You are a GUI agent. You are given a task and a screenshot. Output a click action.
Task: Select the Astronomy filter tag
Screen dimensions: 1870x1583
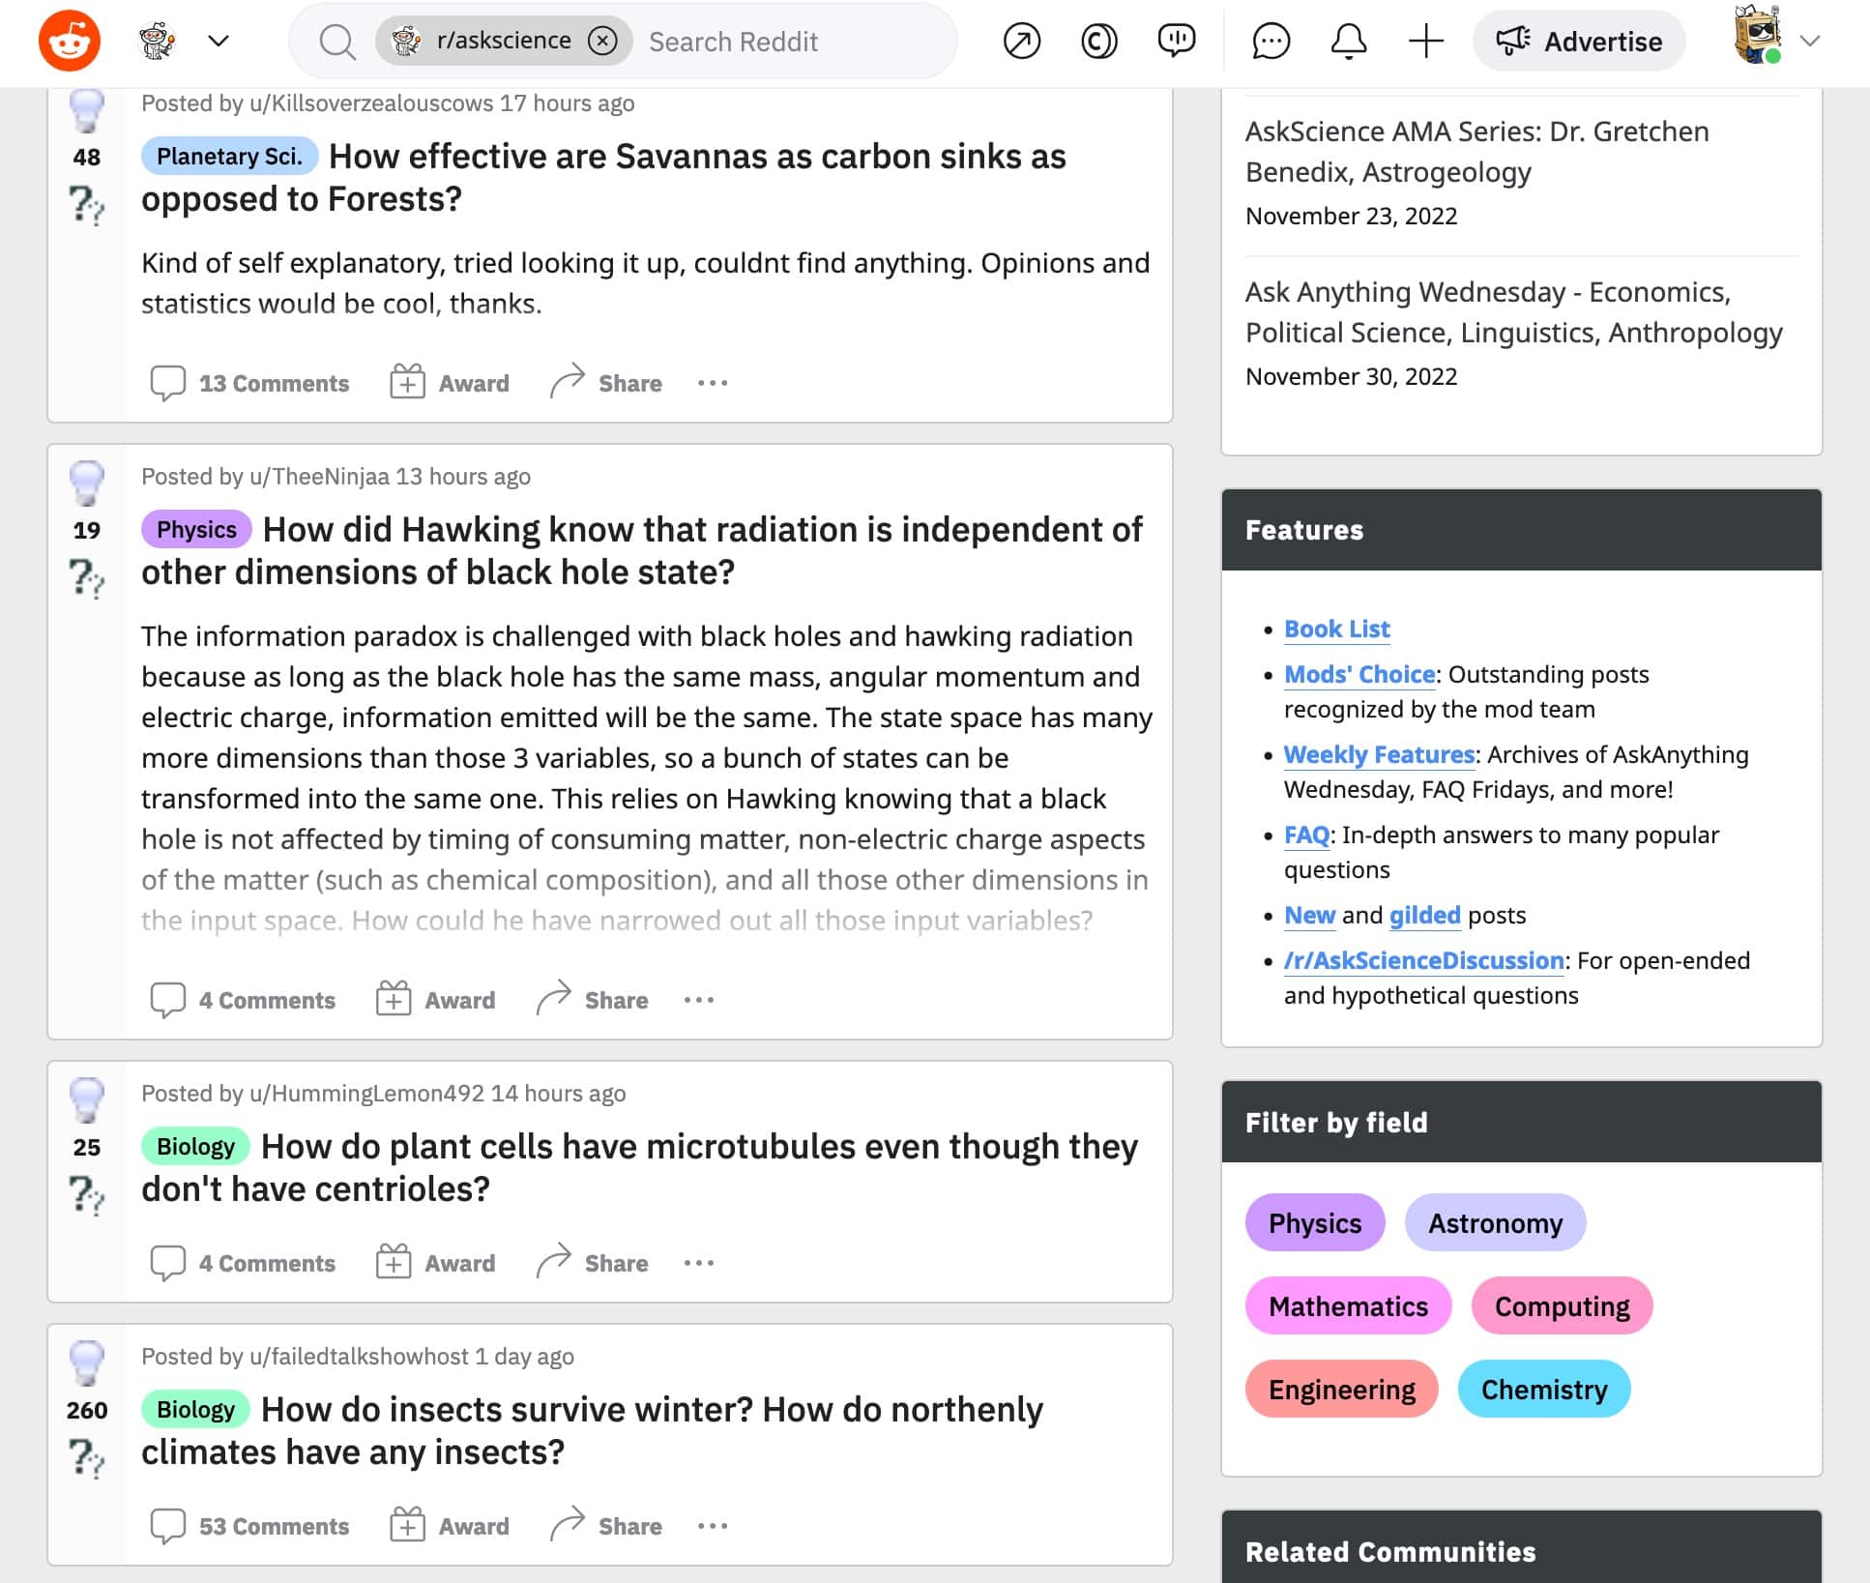1492,1223
